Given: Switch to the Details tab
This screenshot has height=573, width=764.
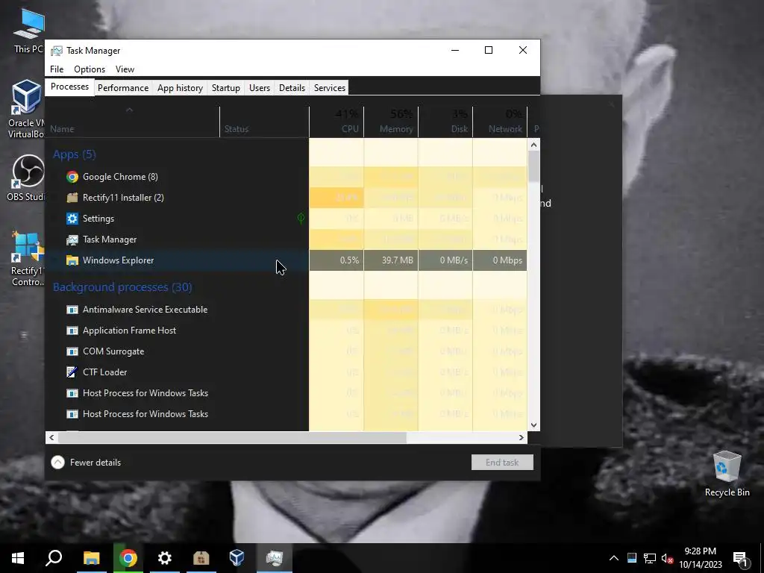Looking at the screenshot, I should (292, 88).
